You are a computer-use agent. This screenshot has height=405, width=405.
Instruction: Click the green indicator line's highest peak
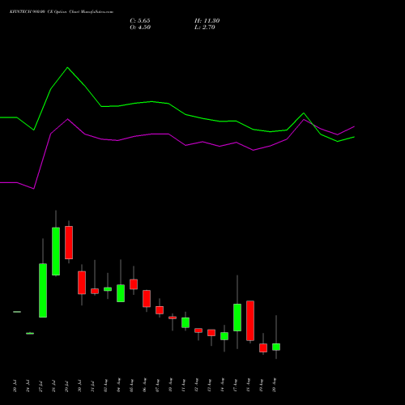tap(67, 67)
